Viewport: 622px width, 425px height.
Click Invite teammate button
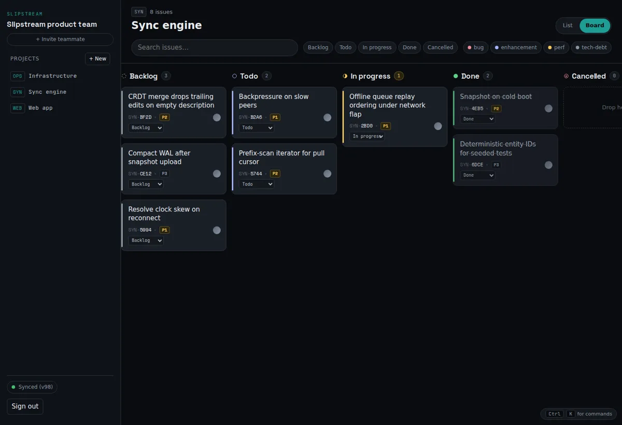click(x=60, y=39)
